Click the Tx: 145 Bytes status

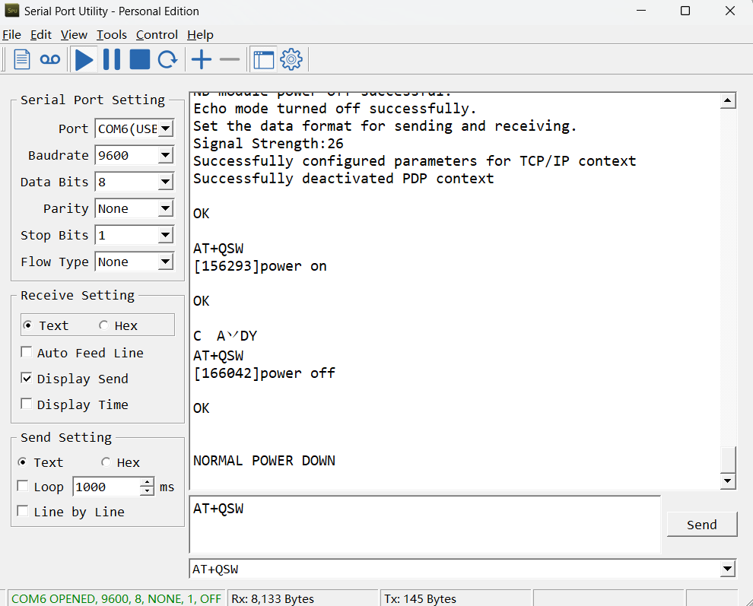pyautogui.click(x=420, y=599)
